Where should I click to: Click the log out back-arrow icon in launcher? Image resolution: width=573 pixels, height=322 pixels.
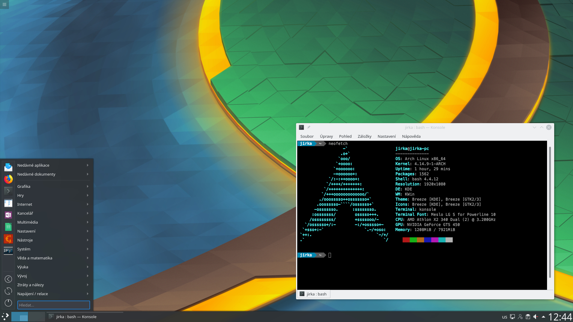(x=8, y=279)
